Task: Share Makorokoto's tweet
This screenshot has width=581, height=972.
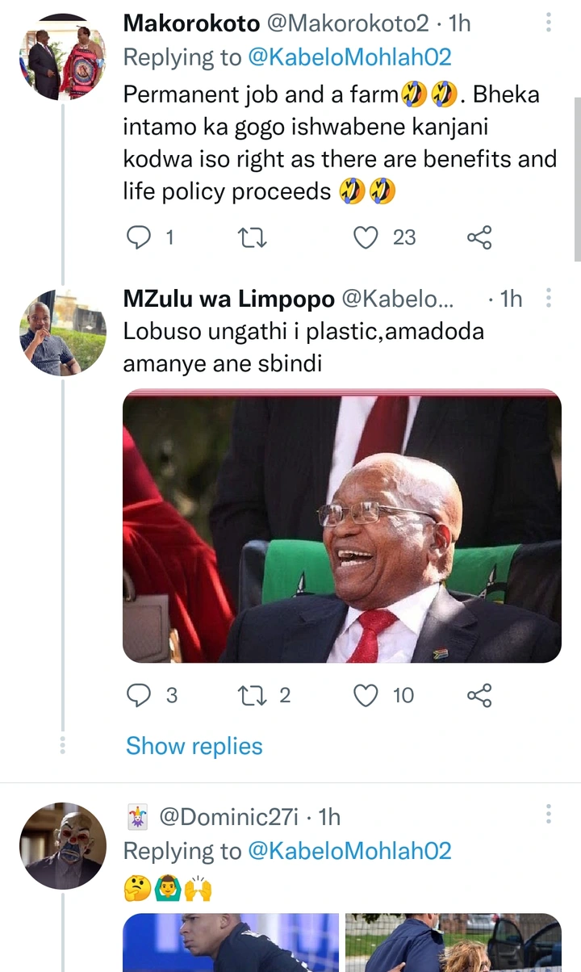Action: (x=479, y=237)
